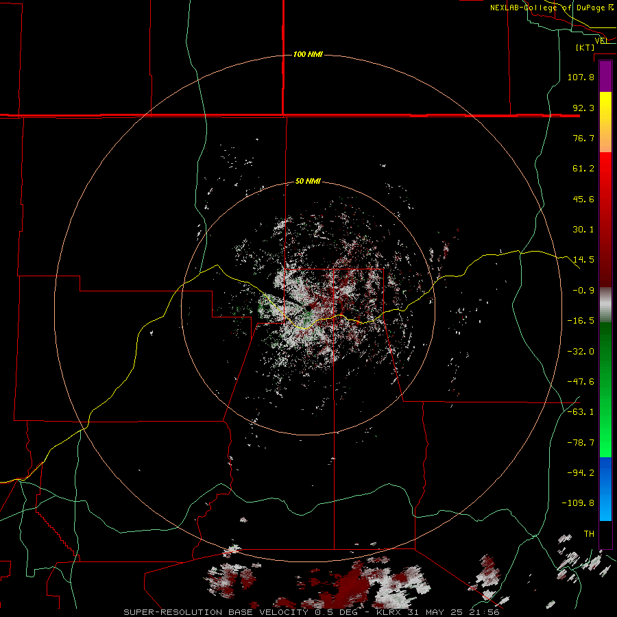The width and height of the screenshot is (617, 617).
Task: Pick the yellow-orange segment of the color bar
Action: coord(605,122)
